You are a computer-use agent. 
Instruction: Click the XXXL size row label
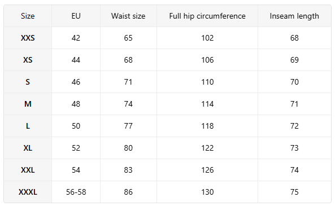tap(28, 192)
